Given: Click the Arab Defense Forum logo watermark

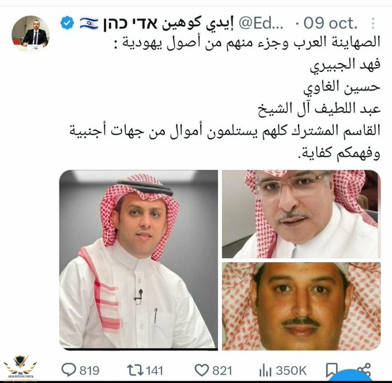Looking at the screenshot, I should (20, 368).
